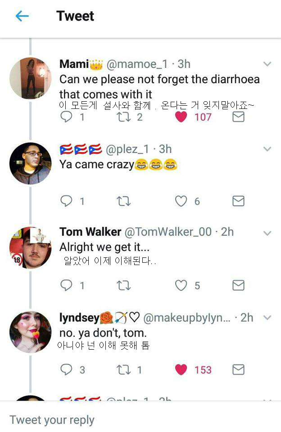Go back using the top arrow

coord(22,16)
